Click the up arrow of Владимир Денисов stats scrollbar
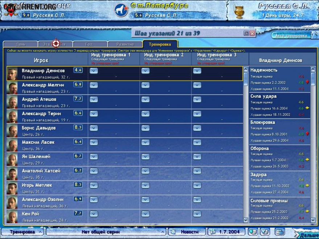Viewport: 319px width, 239px height. click(313, 69)
